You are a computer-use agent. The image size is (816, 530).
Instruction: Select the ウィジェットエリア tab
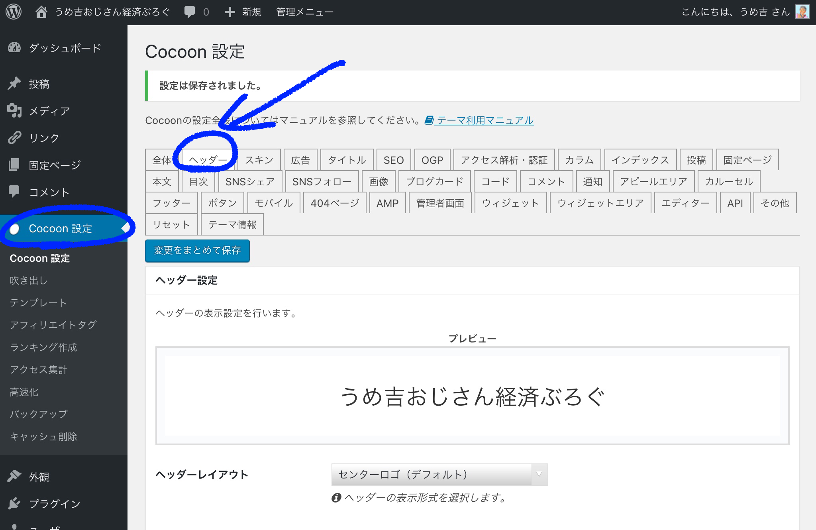click(600, 203)
